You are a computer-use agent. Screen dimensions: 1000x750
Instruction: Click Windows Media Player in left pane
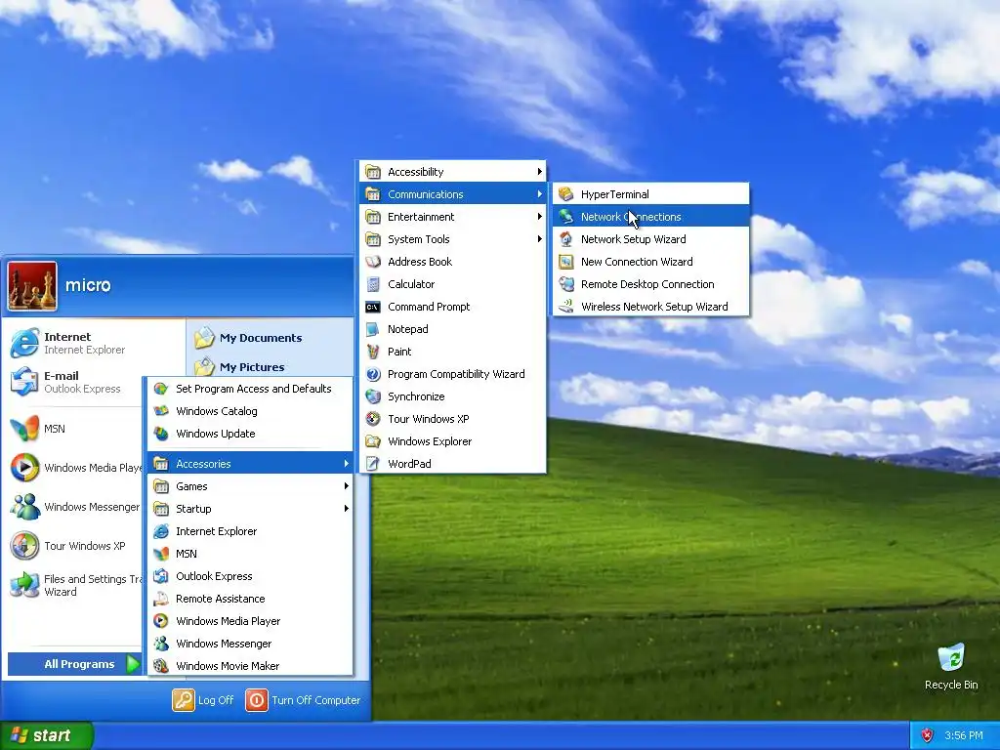click(x=75, y=468)
